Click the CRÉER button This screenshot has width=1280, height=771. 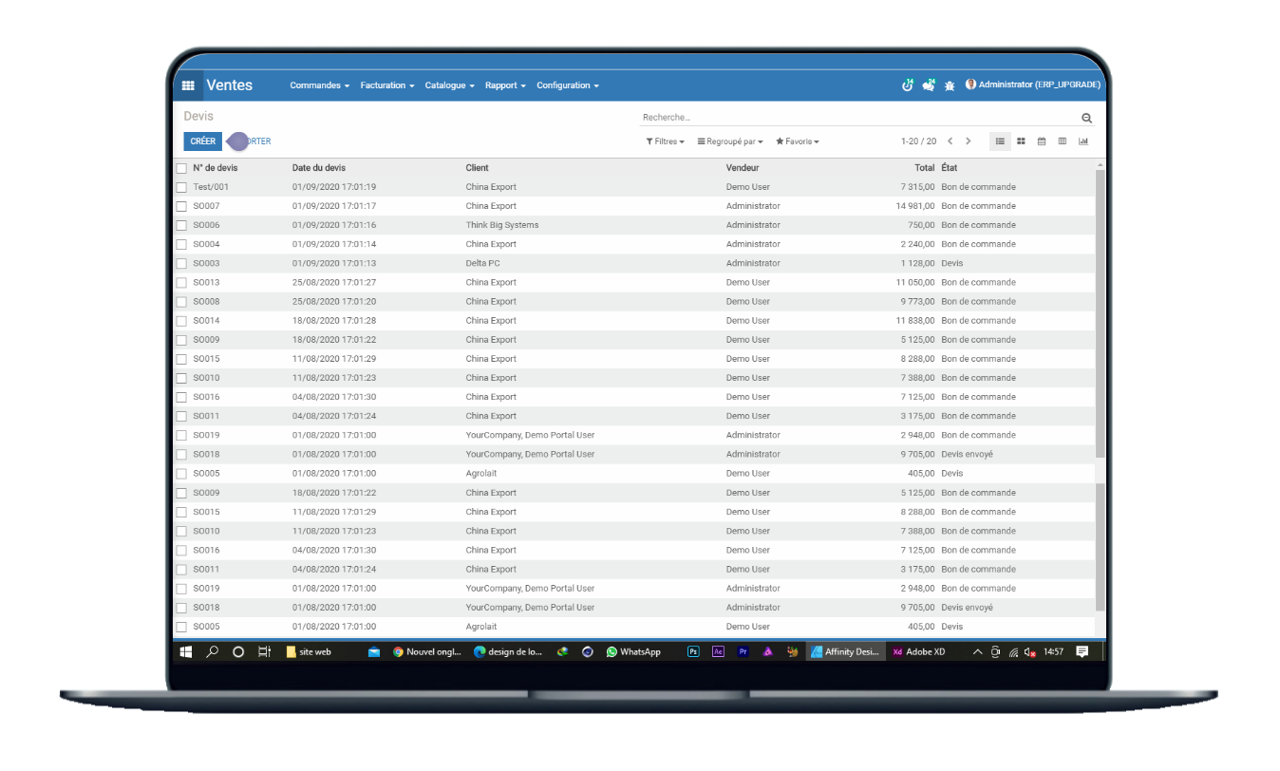[202, 141]
